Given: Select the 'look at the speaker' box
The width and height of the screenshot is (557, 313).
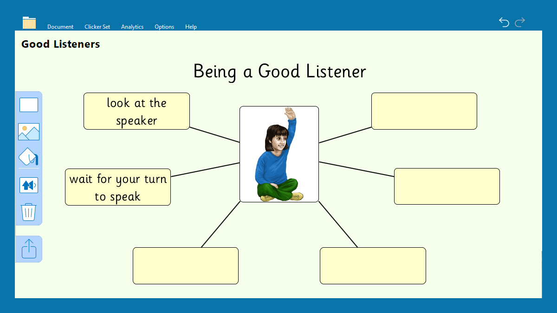Looking at the screenshot, I should pos(136,111).
